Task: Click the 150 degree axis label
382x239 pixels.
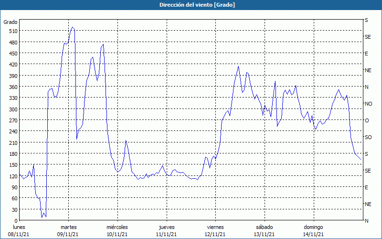Action: [13, 165]
